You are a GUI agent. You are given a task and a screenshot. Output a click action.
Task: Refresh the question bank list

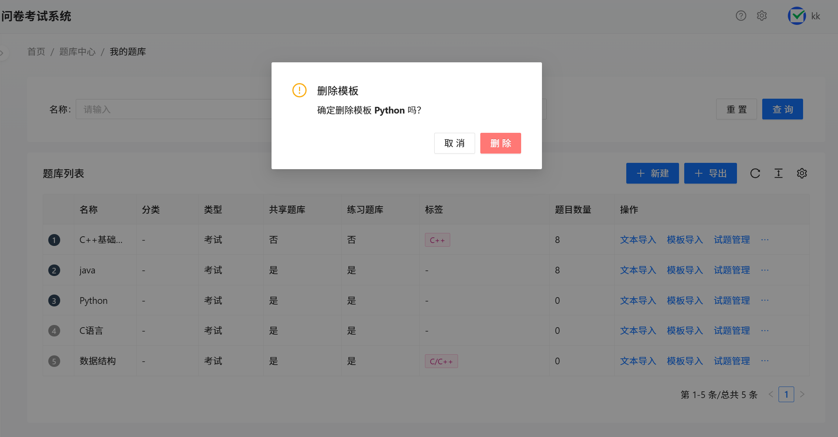755,173
